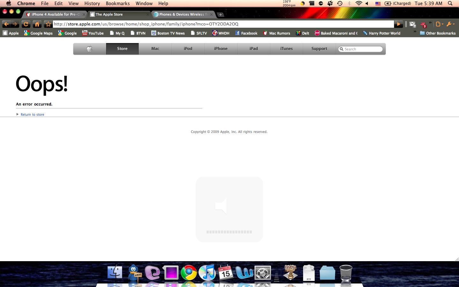Open the Window menu
Viewport: 459px width, 287px height.
pyautogui.click(x=144, y=4)
